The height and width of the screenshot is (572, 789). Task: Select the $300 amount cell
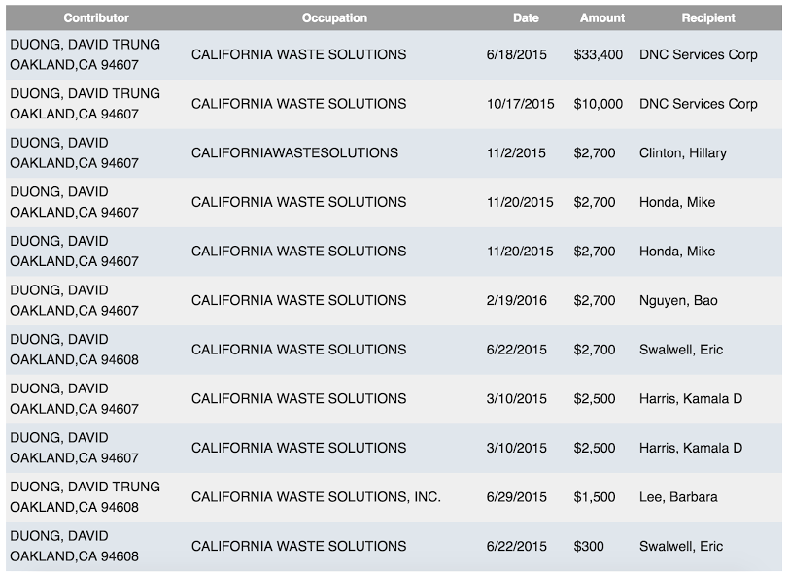pos(589,546)
